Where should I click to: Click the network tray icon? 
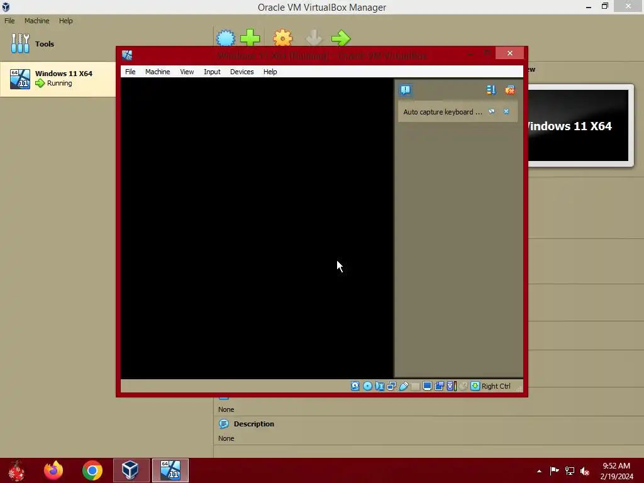coord(570,470)
